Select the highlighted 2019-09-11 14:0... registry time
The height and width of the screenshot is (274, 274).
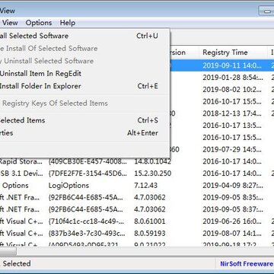coord(232,65)
